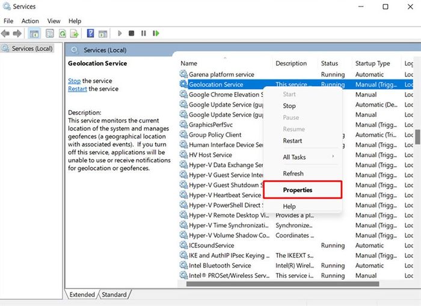Sort by the Status column header
Screen dimensions: 421x306
tap(330, 63)
